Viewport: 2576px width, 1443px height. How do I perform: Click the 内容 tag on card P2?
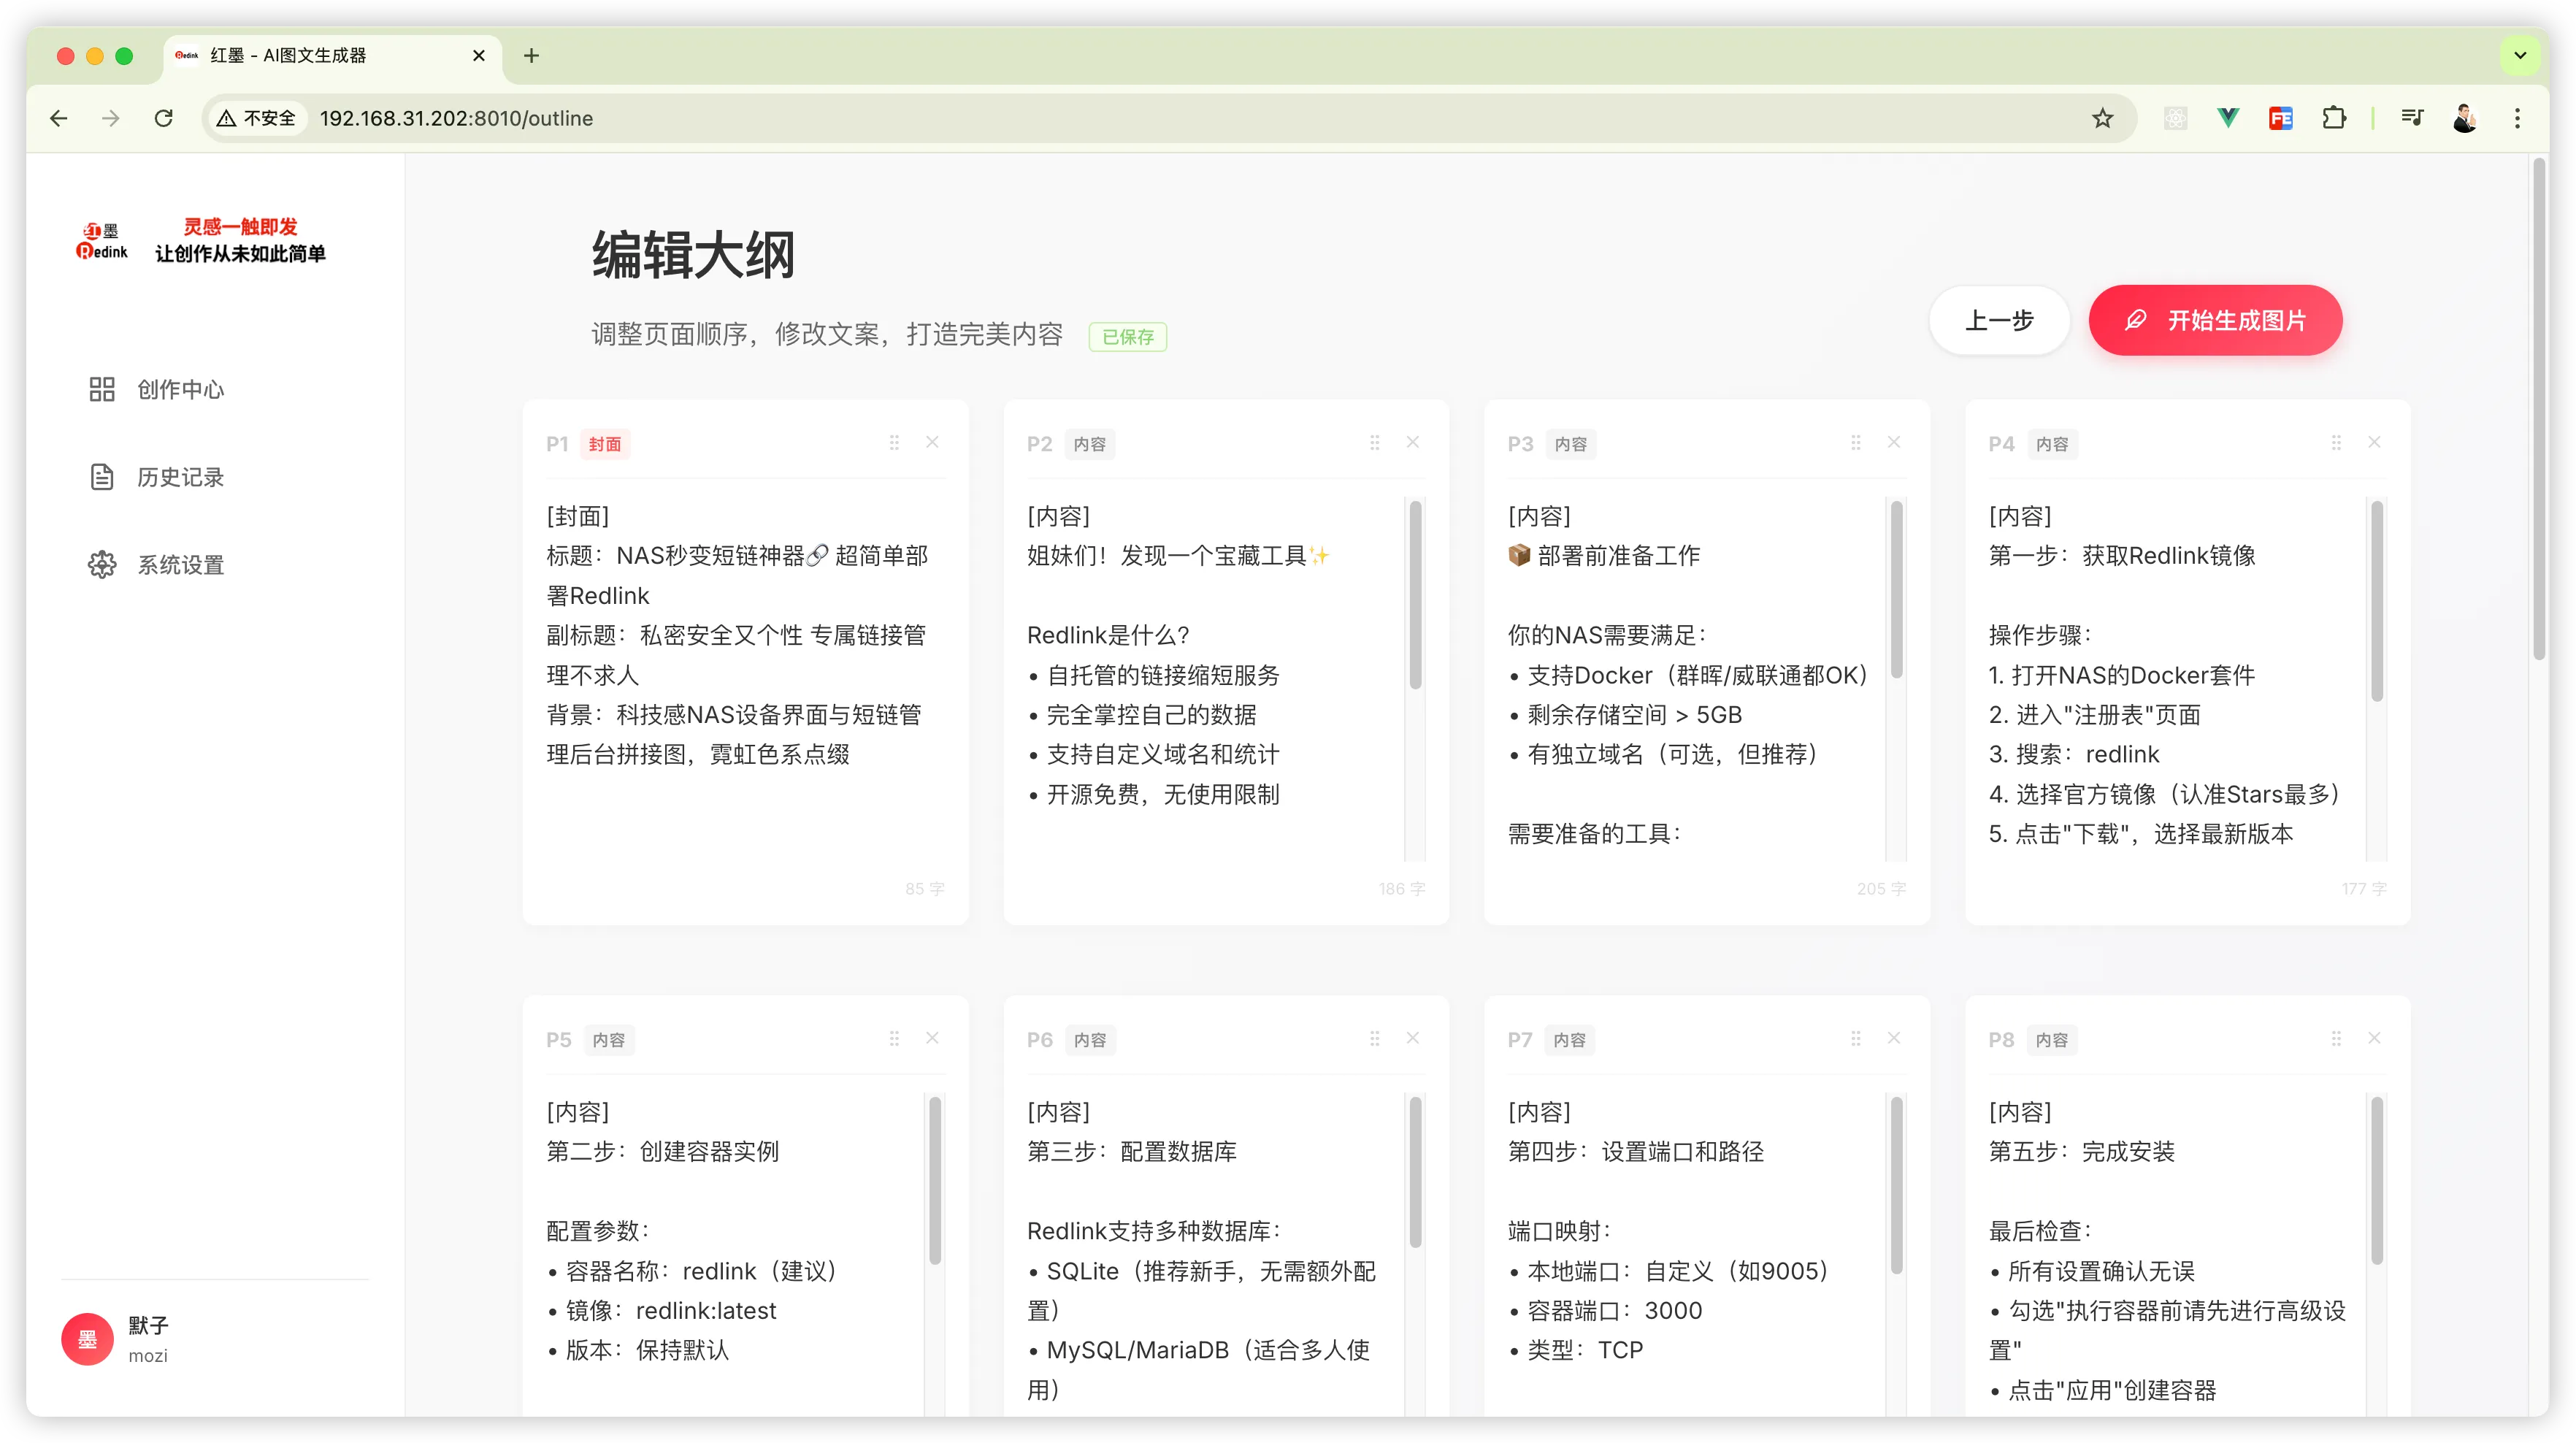pyautogui.click(x=1090, y=444)
